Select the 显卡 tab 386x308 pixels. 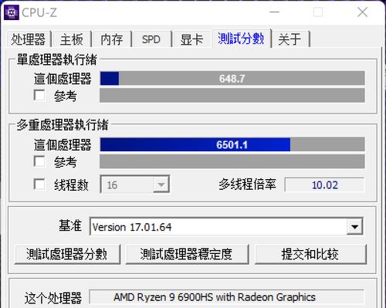[191, 39]
